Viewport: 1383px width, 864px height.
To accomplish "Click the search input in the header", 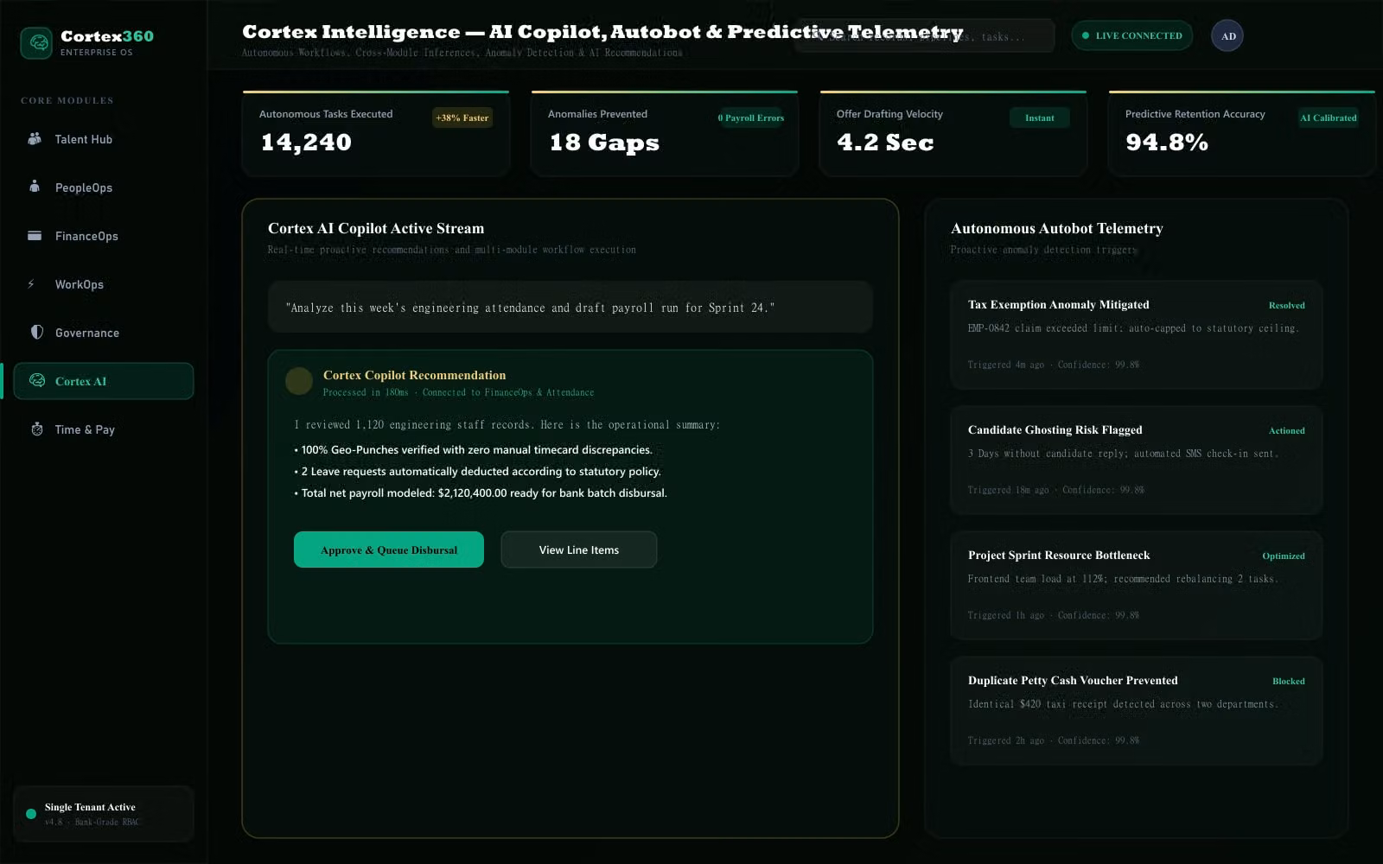I will click(925, 35).
